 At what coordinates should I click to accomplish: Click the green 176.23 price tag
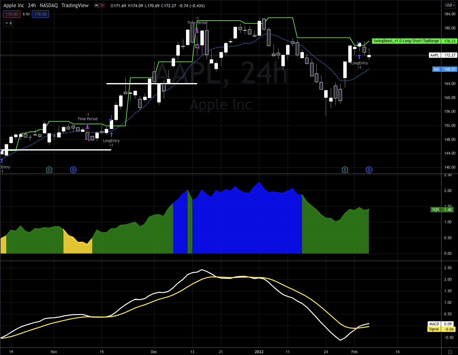[x=450, y=41]
